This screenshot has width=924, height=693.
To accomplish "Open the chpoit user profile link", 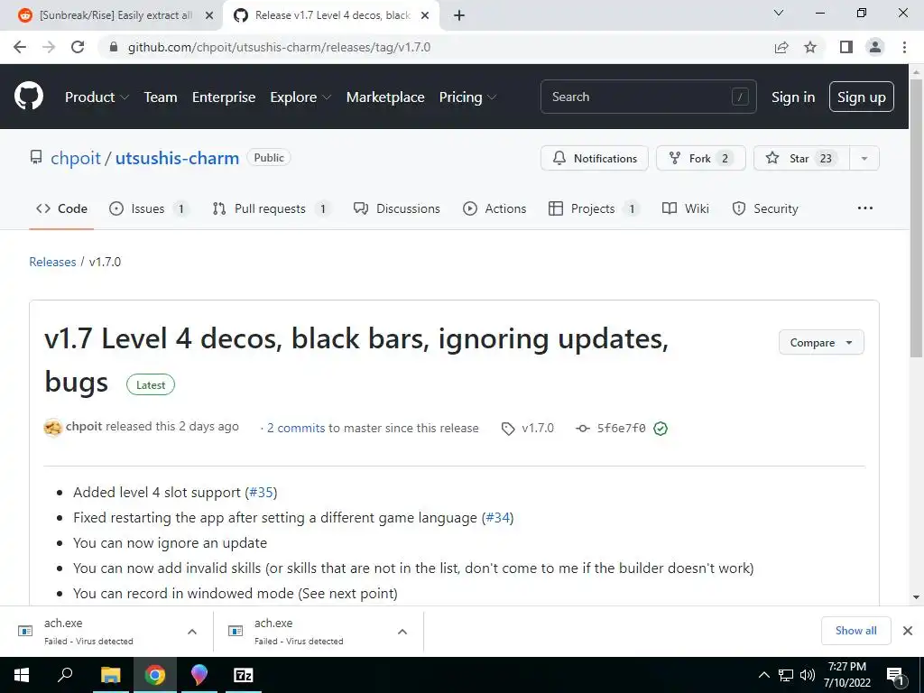I will point(76,158).
